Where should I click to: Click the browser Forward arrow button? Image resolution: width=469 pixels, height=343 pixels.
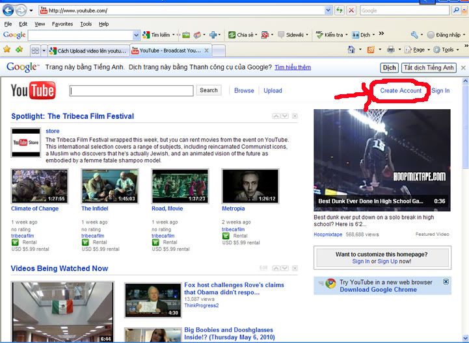[x=21, y=10]
